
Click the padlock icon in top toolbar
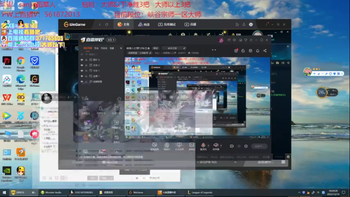coord(243,51)
